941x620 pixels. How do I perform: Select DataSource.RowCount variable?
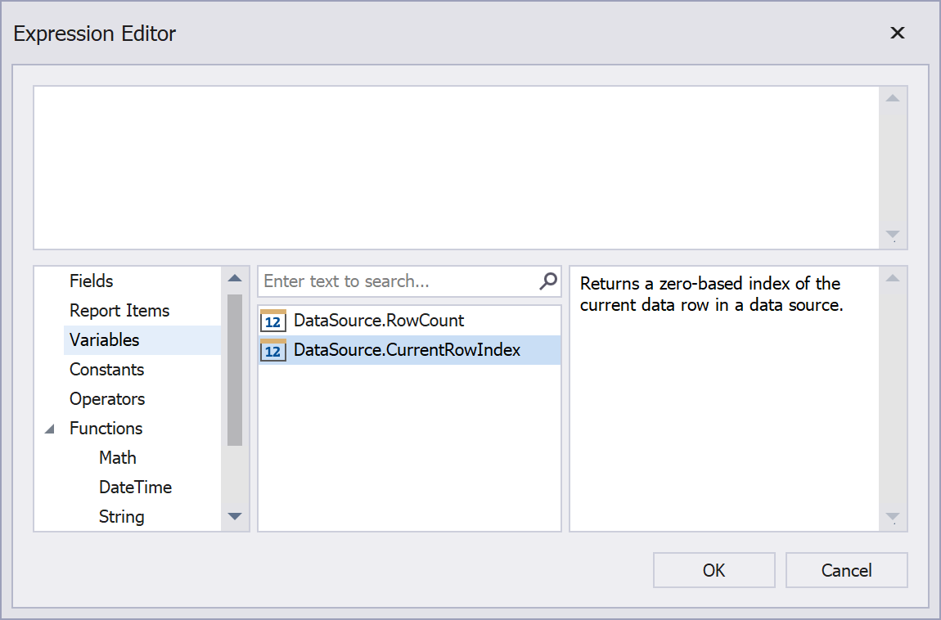379,321
